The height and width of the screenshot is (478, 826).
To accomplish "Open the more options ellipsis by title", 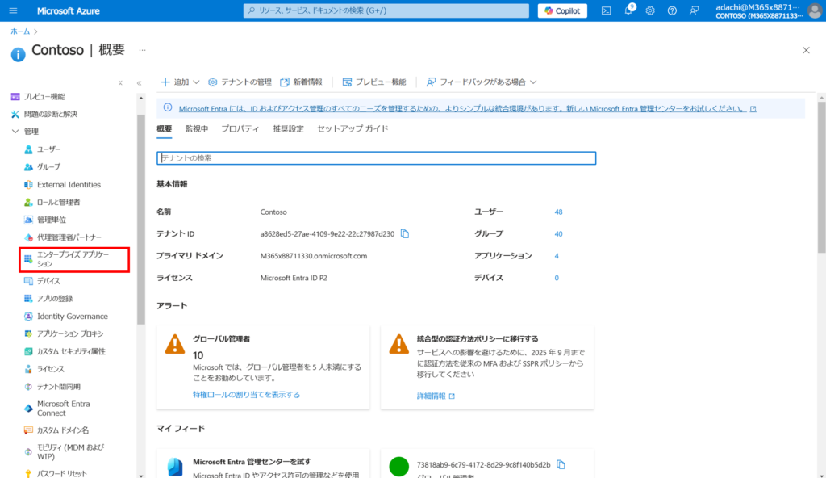I will (x=142, y=50).
